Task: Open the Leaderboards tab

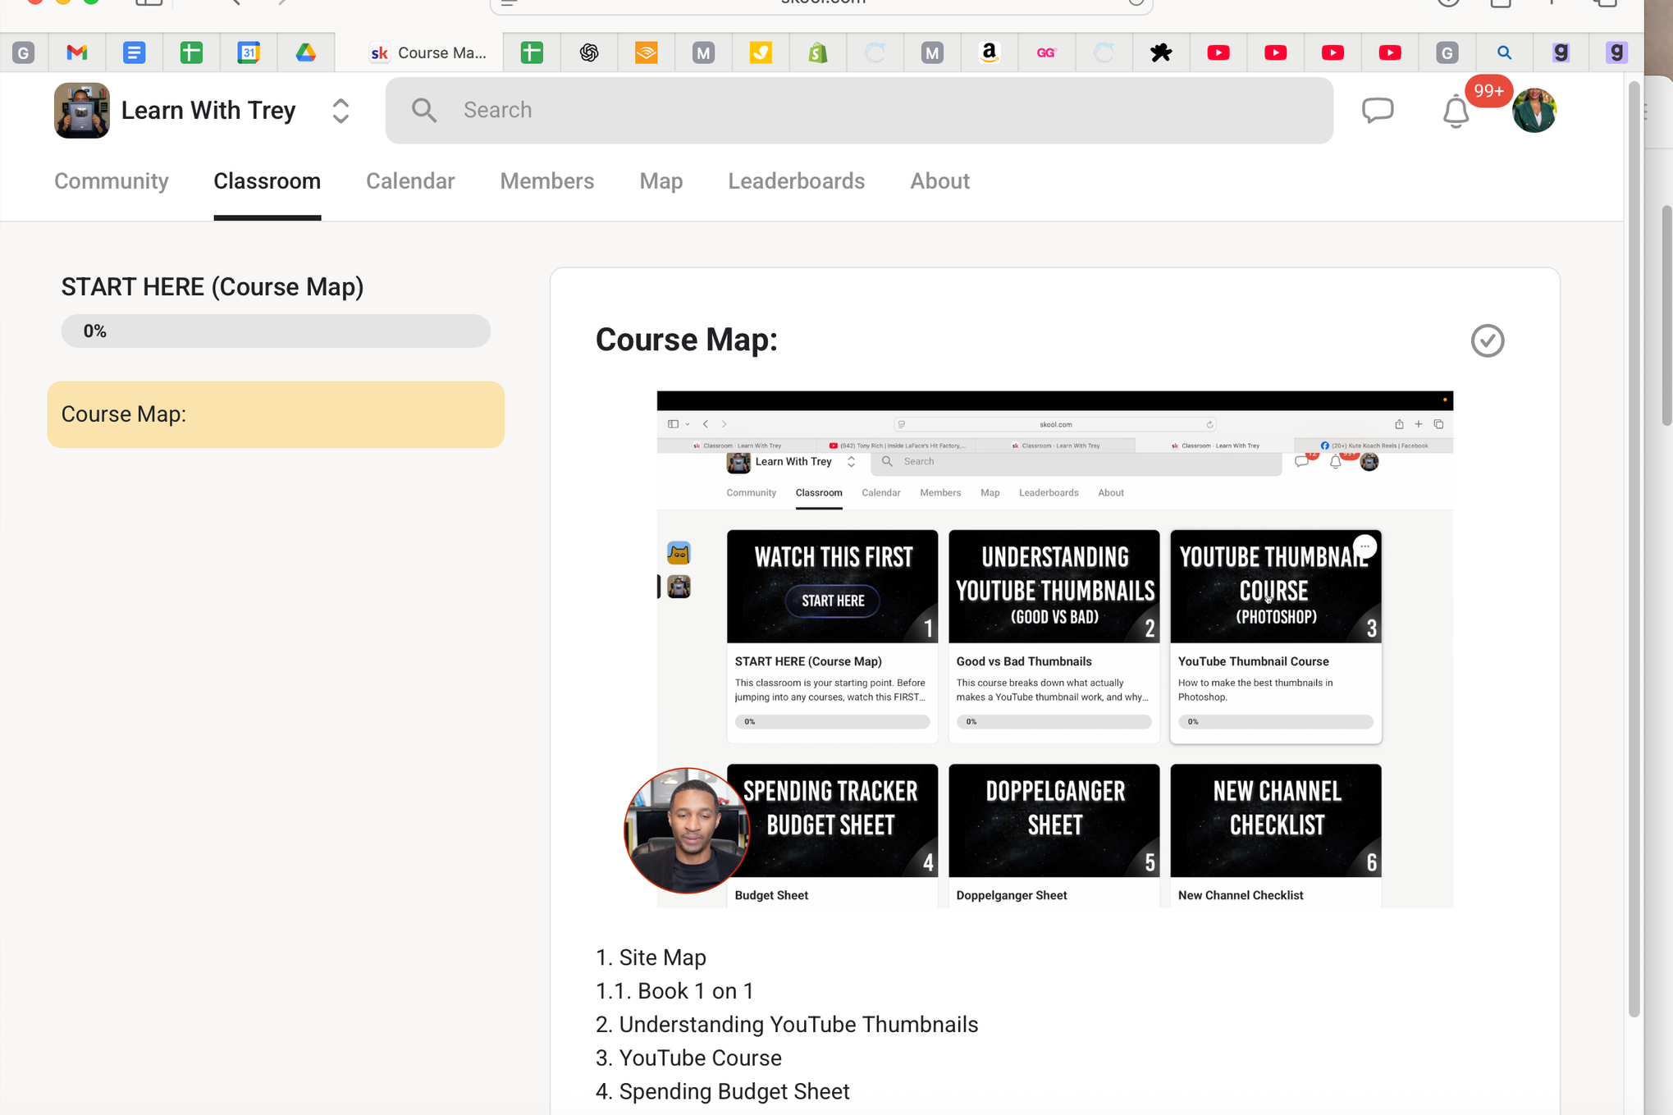Action: 796,181
